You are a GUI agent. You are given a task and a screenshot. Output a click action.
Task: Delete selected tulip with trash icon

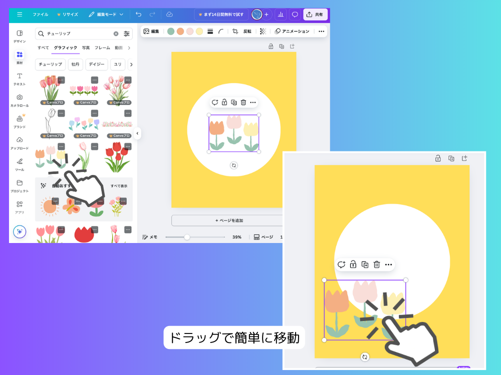tap(243, 102)
